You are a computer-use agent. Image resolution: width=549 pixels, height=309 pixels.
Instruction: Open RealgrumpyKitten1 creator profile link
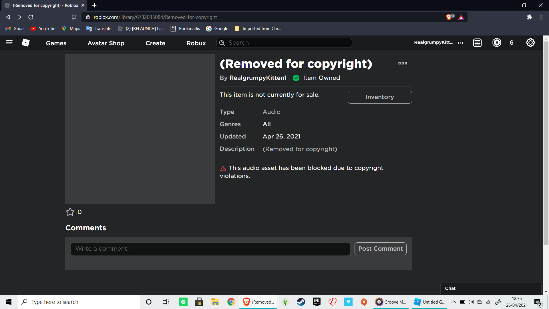pos(258,78)
